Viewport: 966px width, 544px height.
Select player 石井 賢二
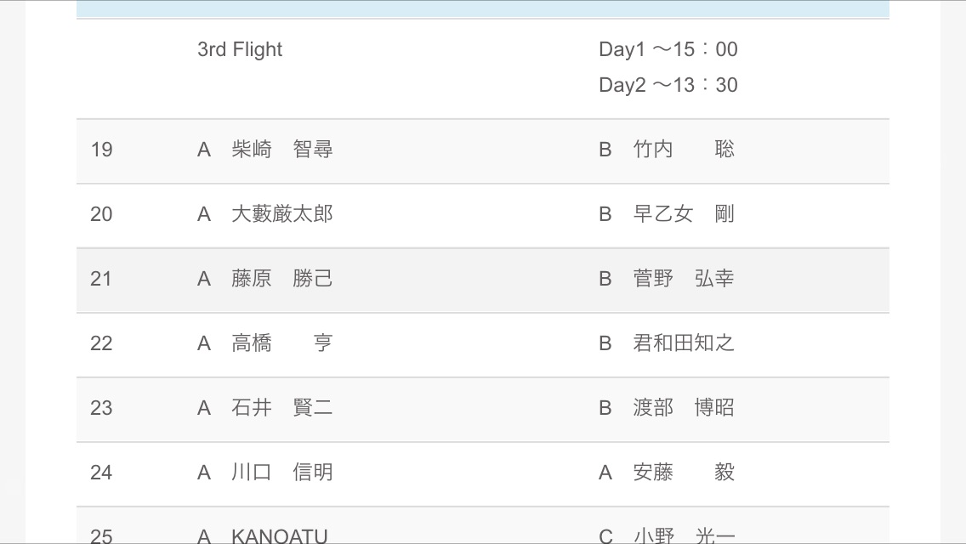pyautogui.click(x=281, y=408)
